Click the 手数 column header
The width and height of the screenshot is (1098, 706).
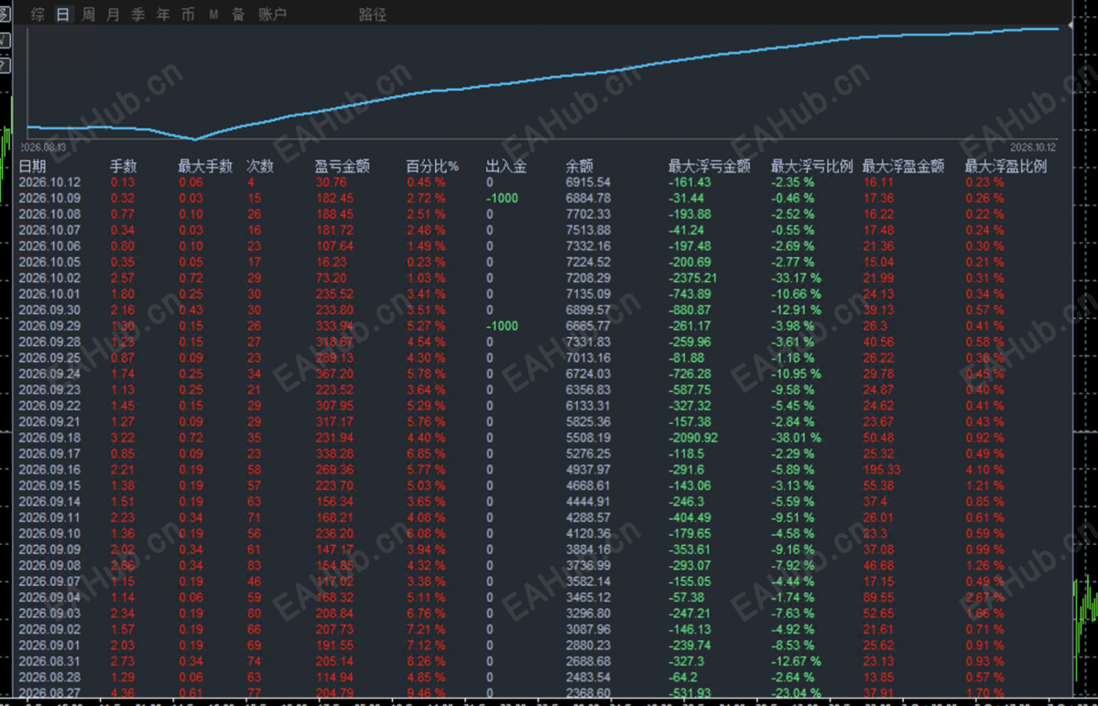tap(124, 166)
